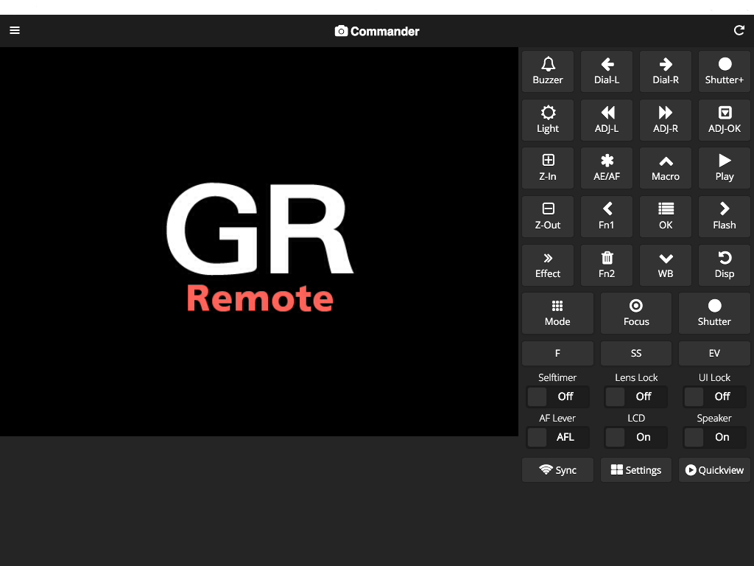Image resolution: width=754 pixels, height=566 pixels.
Task: Open the Mode grid menu
Action: pyautogui.click(x=557, y=313)
